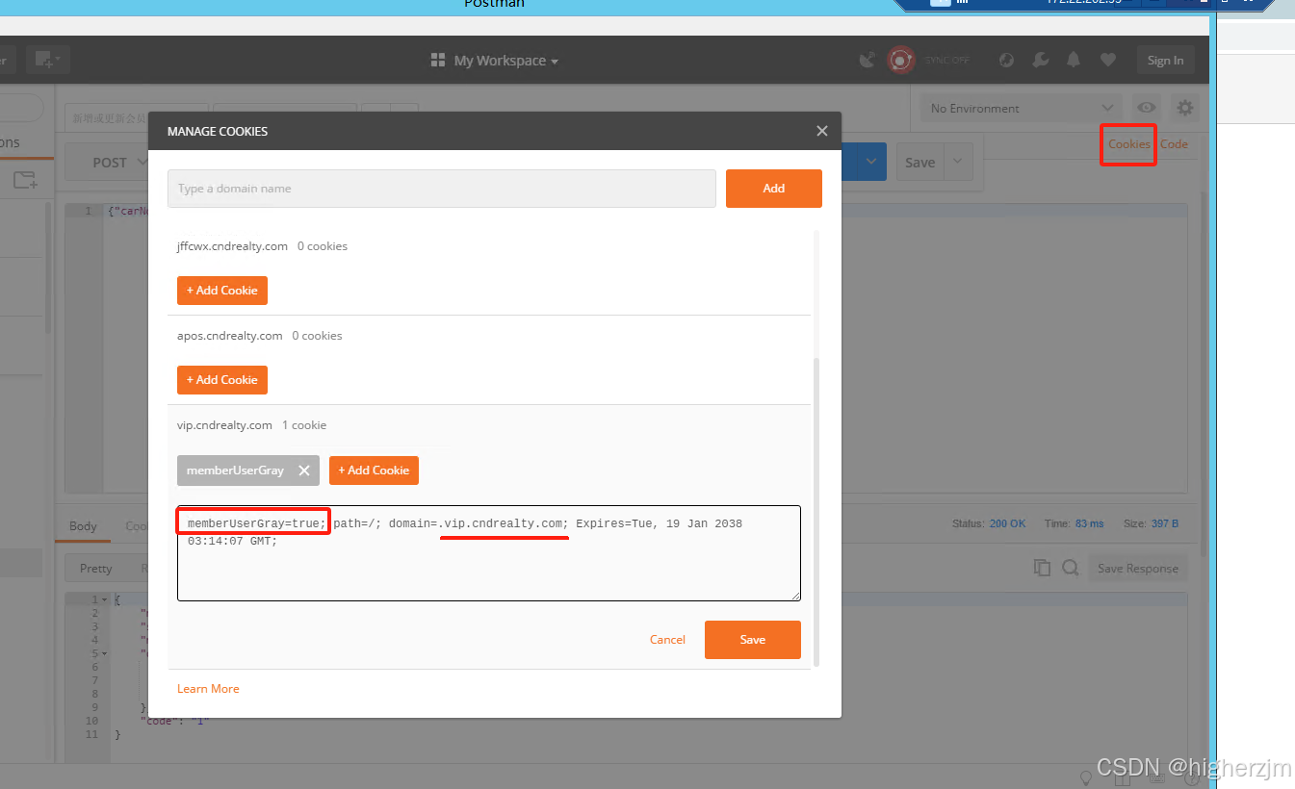1295x789 pixels.
Task: Click the request Save button
Action: click(919, 163)
